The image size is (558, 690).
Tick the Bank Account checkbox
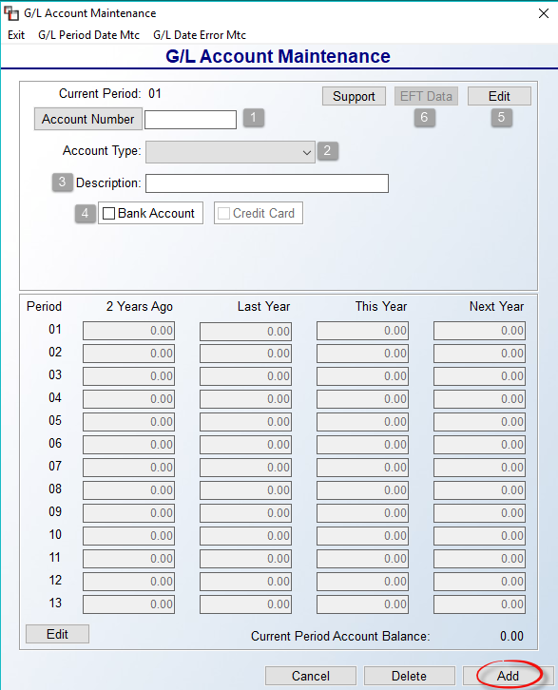click(x=108, y=214)
